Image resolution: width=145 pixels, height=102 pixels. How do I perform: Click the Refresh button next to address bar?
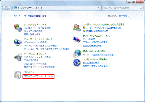pos(99,8)
